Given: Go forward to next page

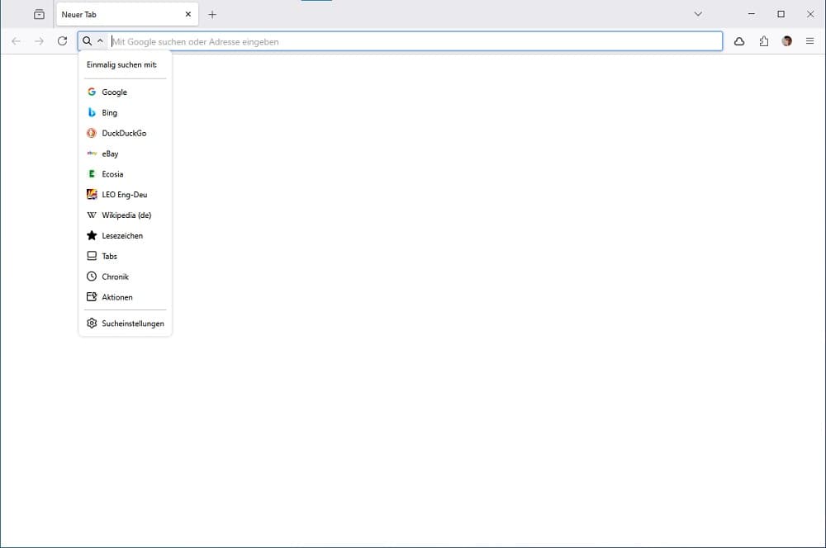Looking at the screenshot, I should pyautogui.click(x=39, y=41).
